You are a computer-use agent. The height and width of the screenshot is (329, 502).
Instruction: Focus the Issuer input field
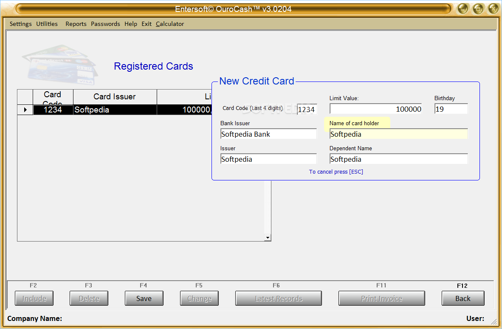point(268,159)
